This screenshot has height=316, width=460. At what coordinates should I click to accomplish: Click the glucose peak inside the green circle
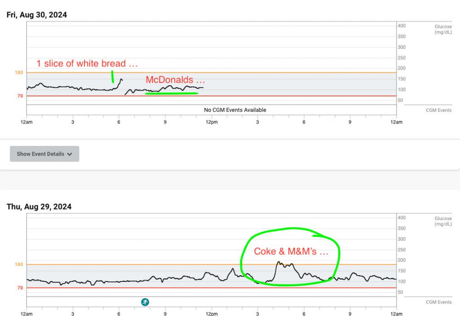pyautogui.click(x=279, y=263)
